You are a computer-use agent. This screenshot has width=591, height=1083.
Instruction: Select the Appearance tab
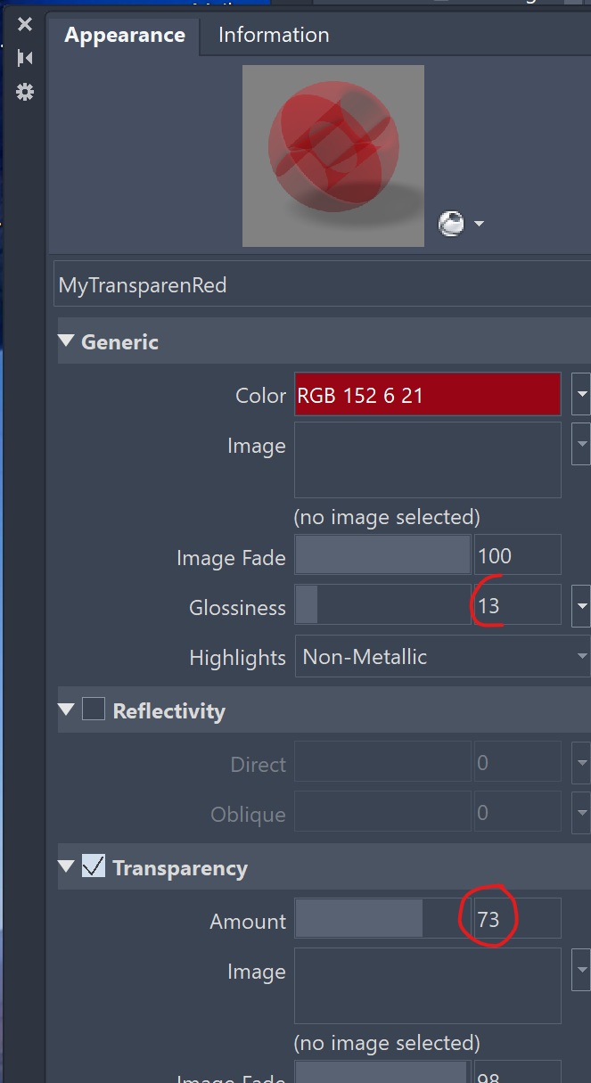pos(125,35)
